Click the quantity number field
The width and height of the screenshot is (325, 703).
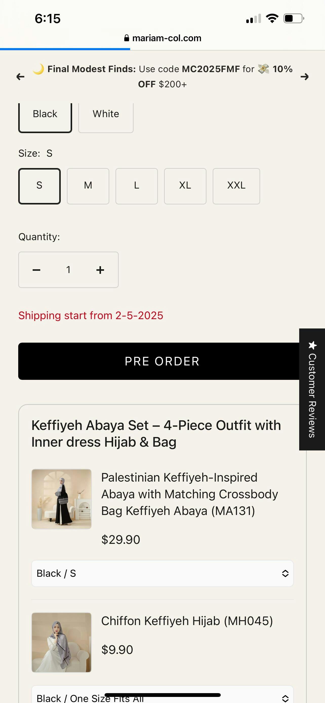coord(68,270)
